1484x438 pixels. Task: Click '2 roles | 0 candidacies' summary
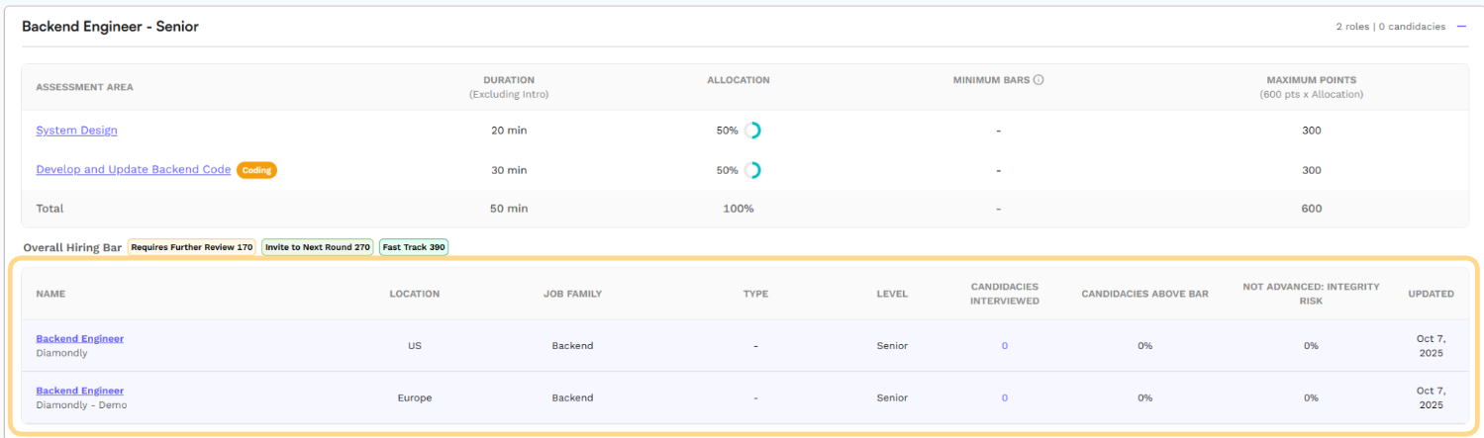pos(1391,27)
